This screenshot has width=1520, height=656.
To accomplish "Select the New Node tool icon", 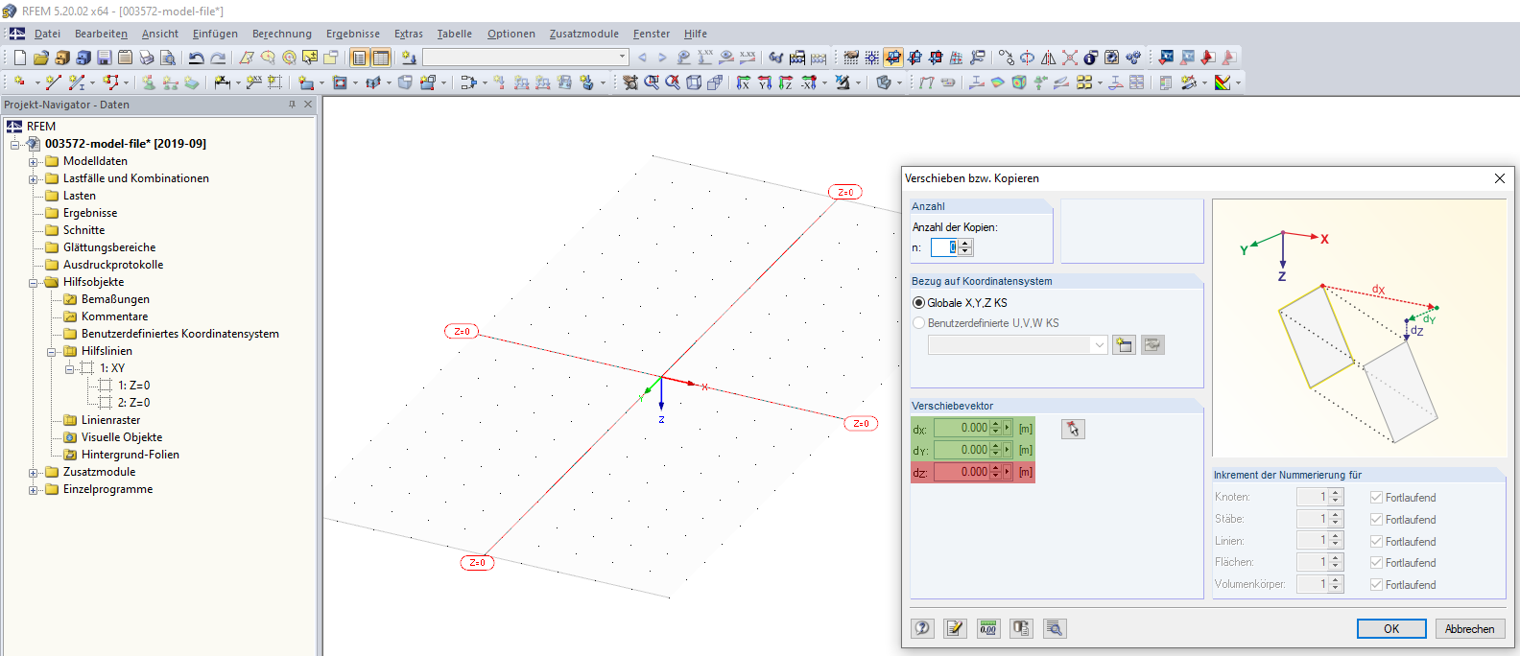I will 20,82.
